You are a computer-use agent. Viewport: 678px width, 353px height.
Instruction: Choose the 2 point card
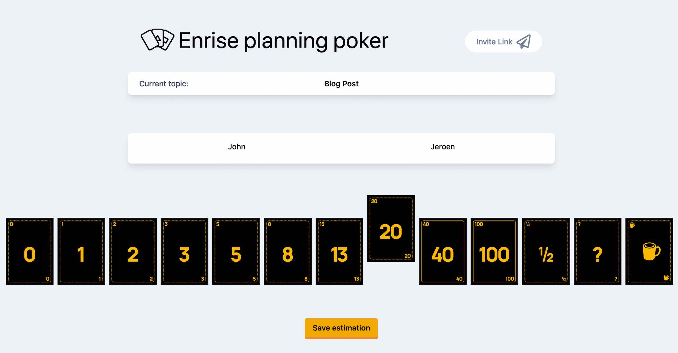pyautogui.click(x=133, y=251)
